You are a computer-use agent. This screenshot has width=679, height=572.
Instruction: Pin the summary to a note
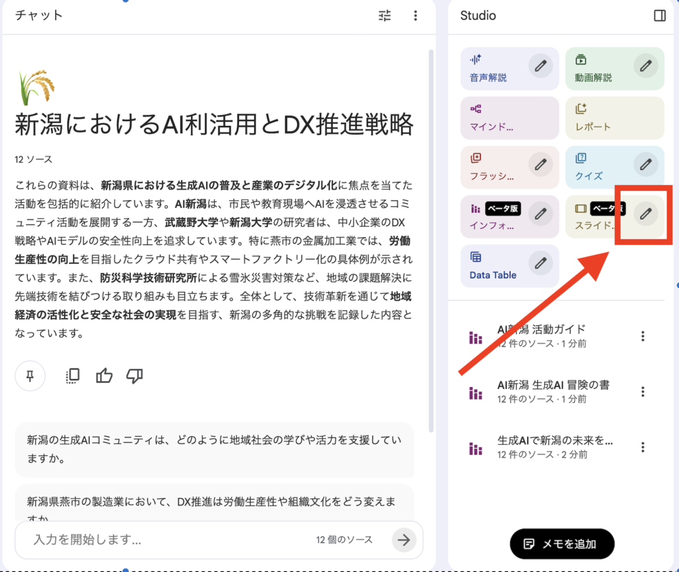[x=30, y=376]
